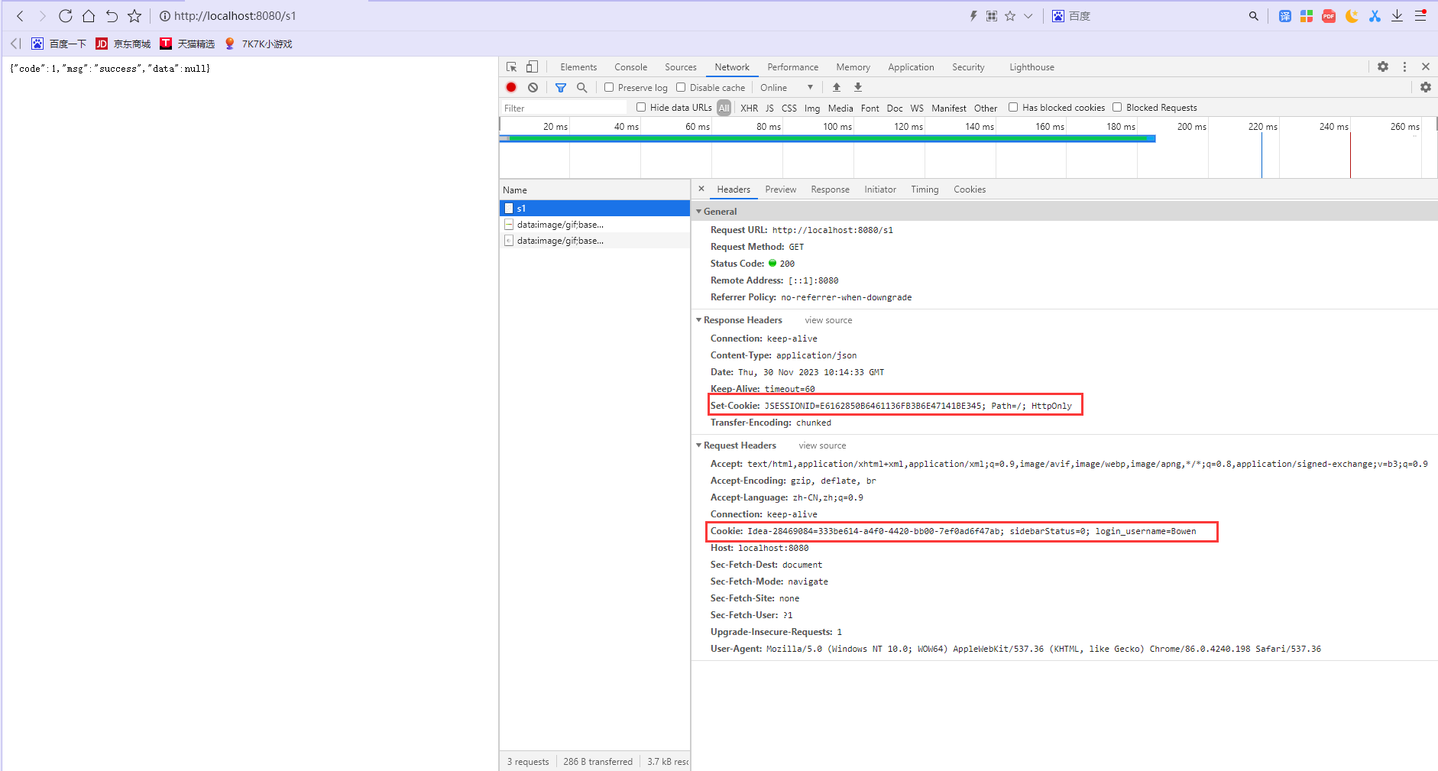Click the QR-code grid icon in address bar

pos(992,16)
